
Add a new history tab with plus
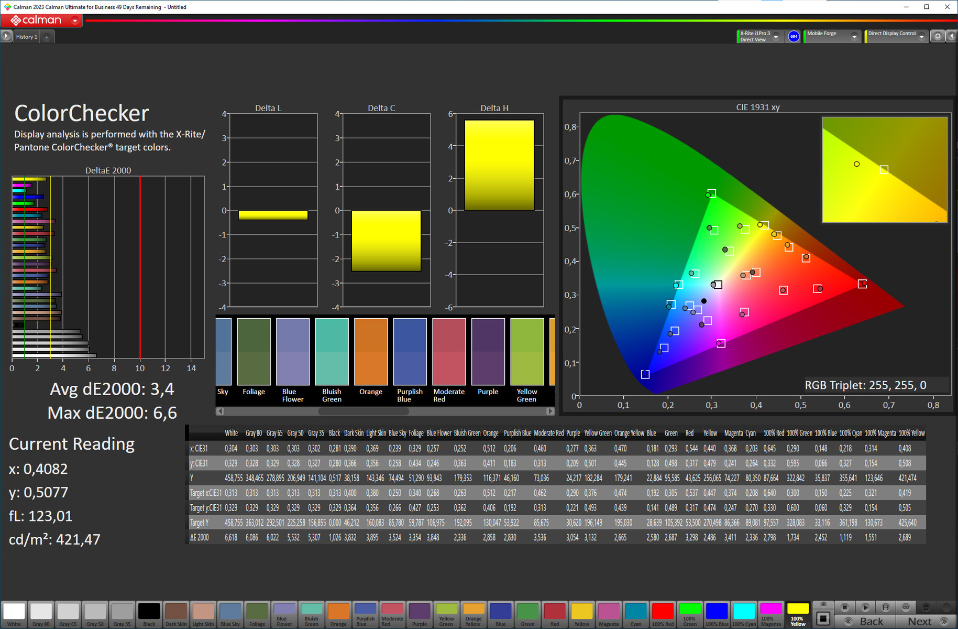click(x=47, y=37)
